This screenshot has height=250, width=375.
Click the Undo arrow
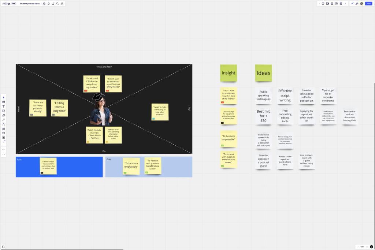[3, 149]
